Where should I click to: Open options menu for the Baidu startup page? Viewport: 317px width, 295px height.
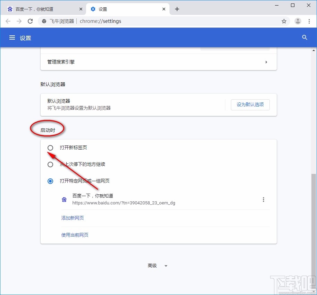point(264,199)
